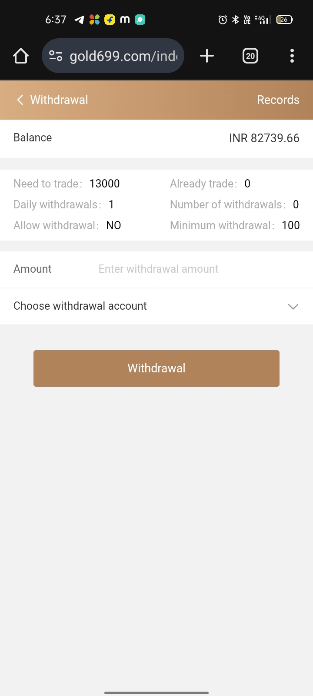Open Choose withdrawal account selector
The width and height of the screenshot is (313, 696).
(80, 306)
